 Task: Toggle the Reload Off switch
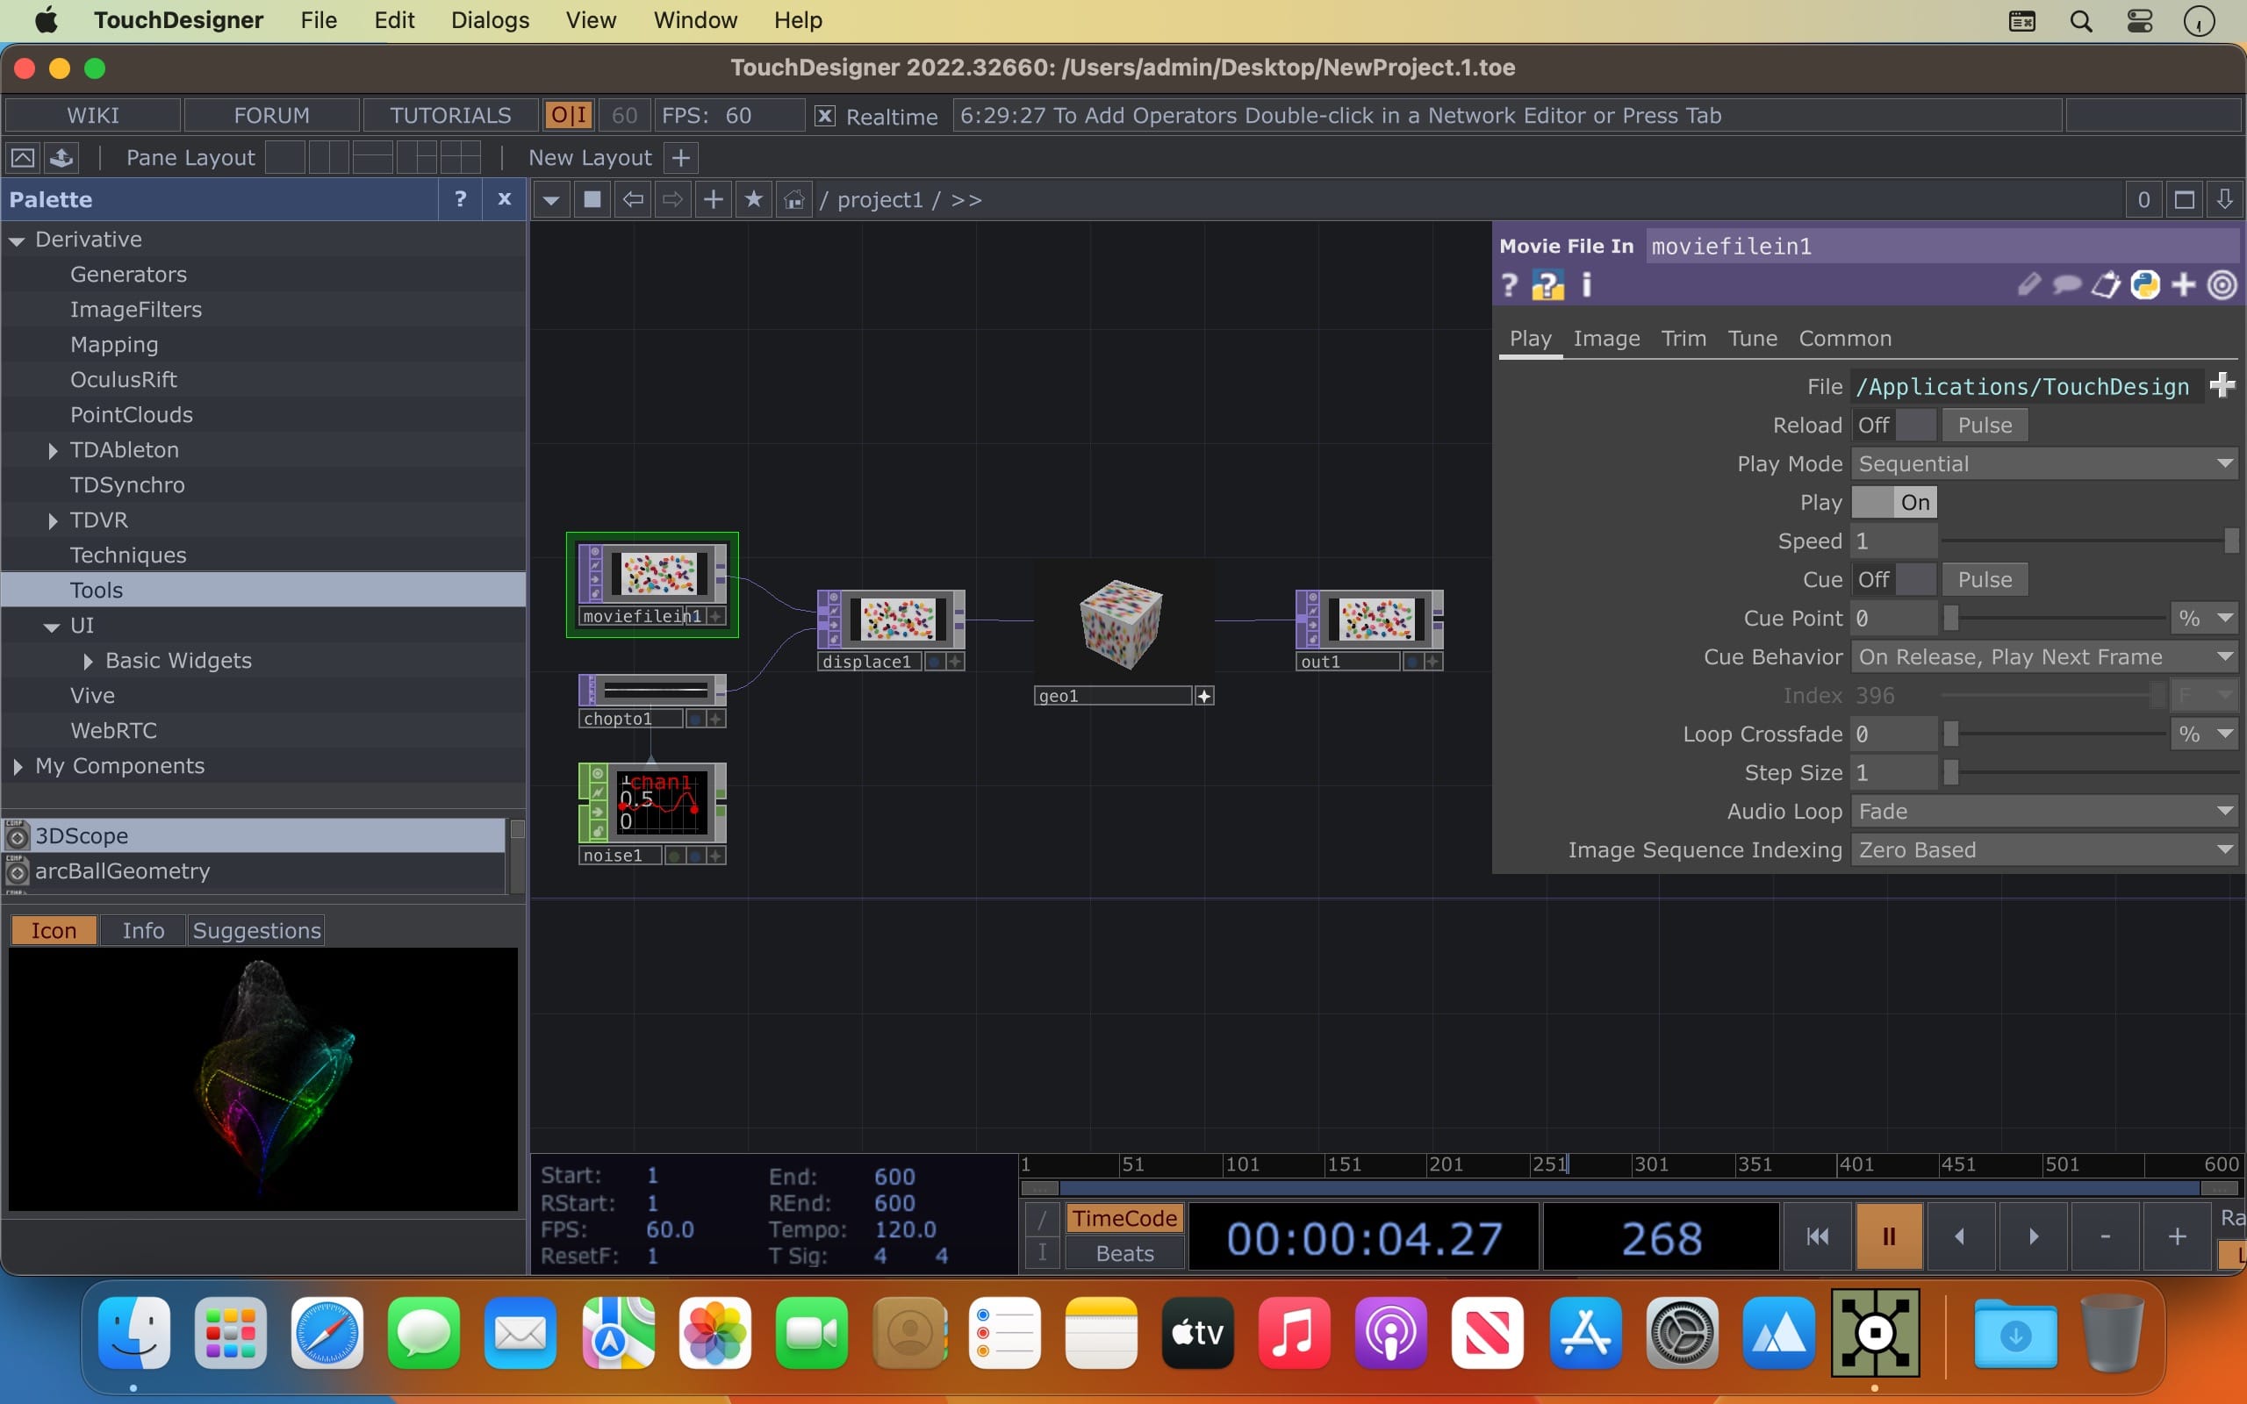(1893, 426)
